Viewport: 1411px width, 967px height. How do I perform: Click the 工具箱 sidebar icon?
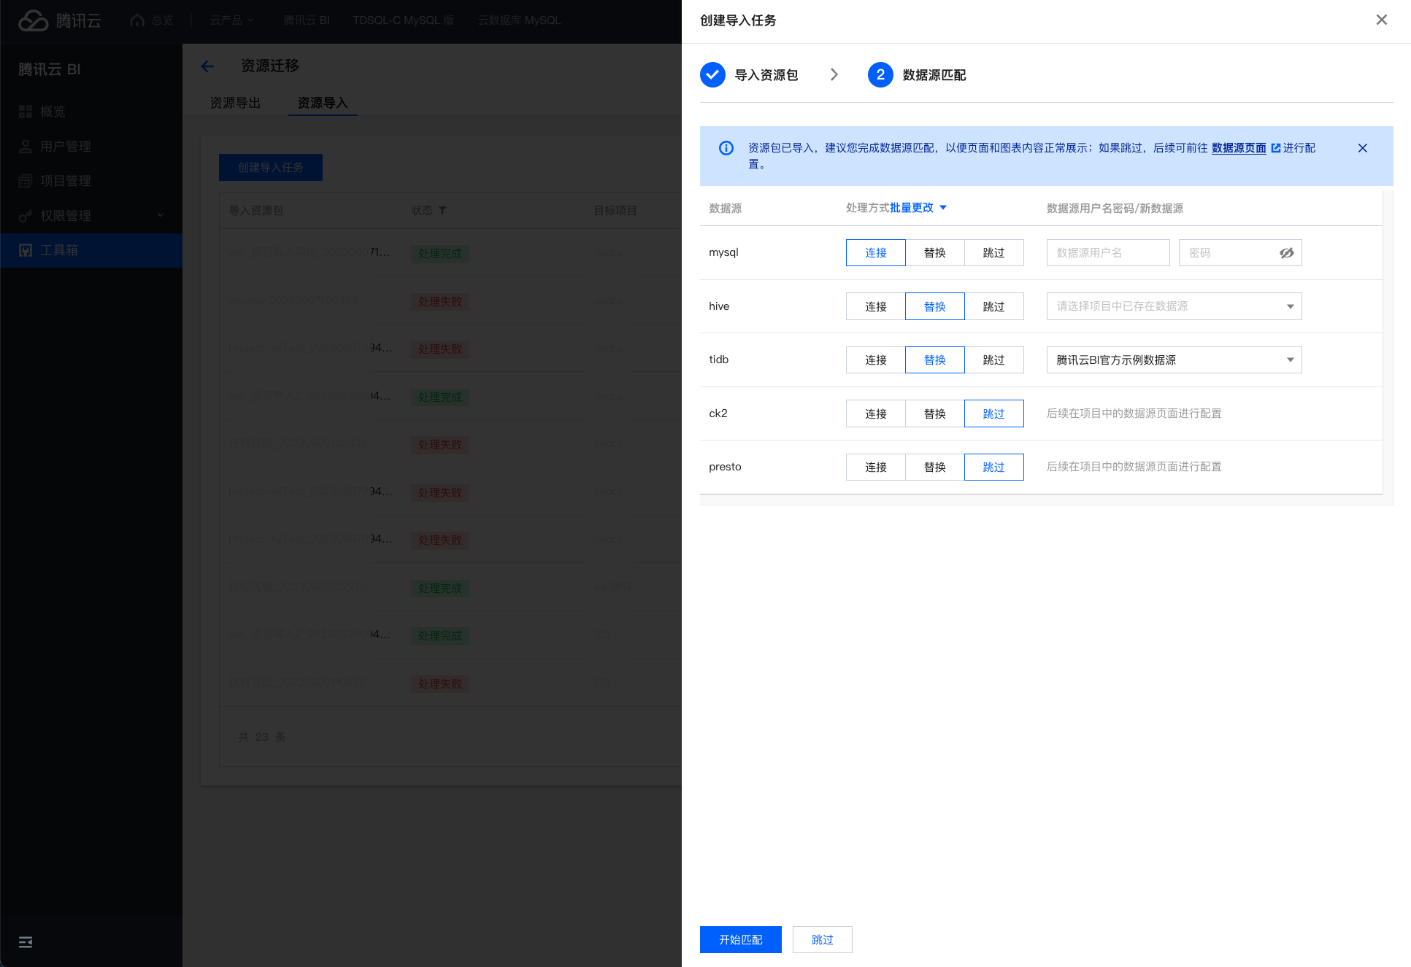click(26, 250)
